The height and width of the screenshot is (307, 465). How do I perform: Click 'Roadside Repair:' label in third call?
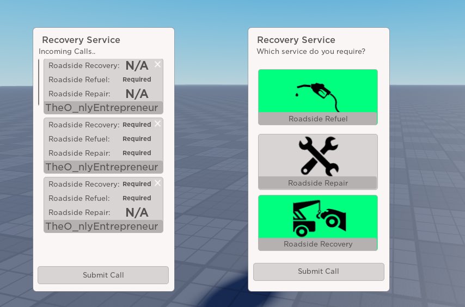click(79, 212)
